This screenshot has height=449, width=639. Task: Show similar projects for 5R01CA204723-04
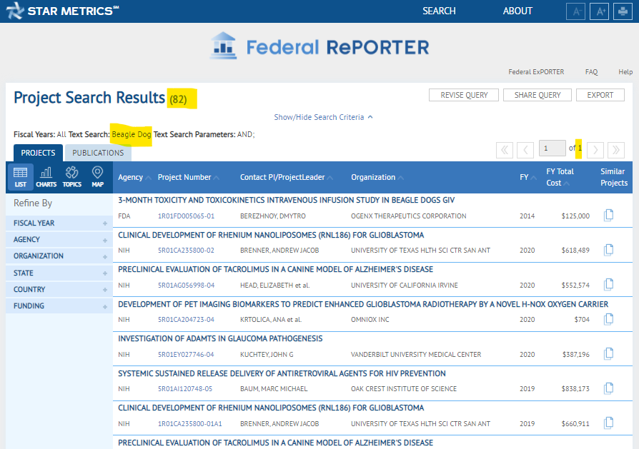608,319
